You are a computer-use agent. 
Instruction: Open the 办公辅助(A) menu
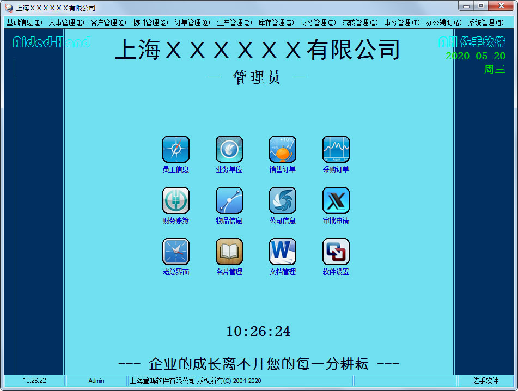[x=444, y=22]
